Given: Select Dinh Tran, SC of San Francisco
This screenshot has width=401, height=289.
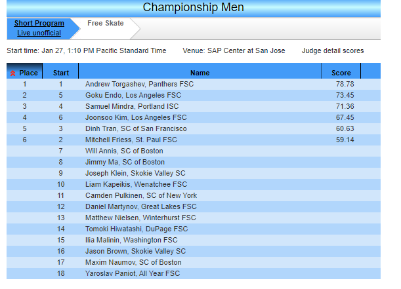Looking at the screenshot, I should tap(136, 128).
